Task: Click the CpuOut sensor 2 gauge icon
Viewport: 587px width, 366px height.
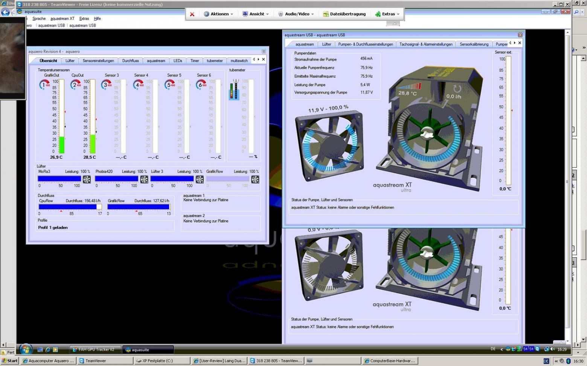Action: 76,85
